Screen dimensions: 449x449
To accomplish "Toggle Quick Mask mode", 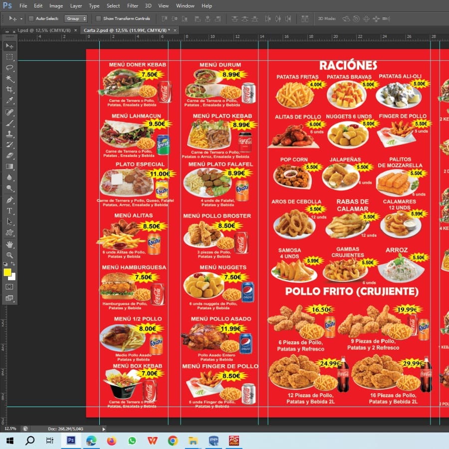I will [x=9, y=287].
